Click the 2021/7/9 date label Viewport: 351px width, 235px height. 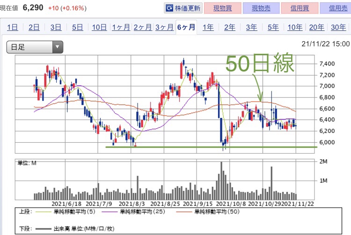coord(99,204)
